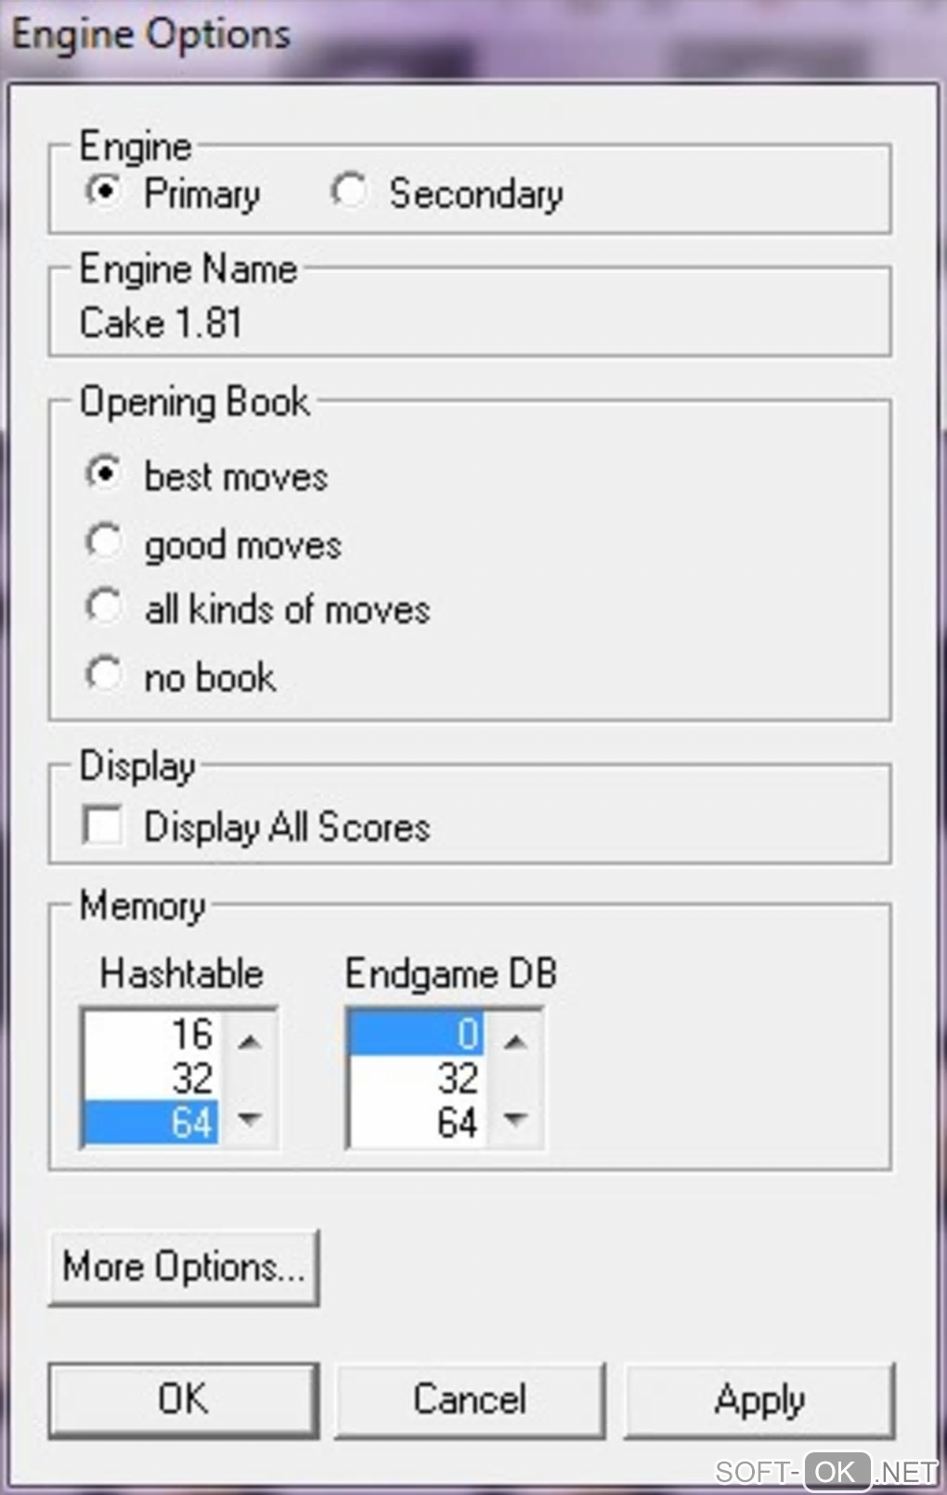Screen dimensions: 947x1495
Task: Enable Display All Scores checkbox
Action: pyautogui.click(x=102, y=825)
